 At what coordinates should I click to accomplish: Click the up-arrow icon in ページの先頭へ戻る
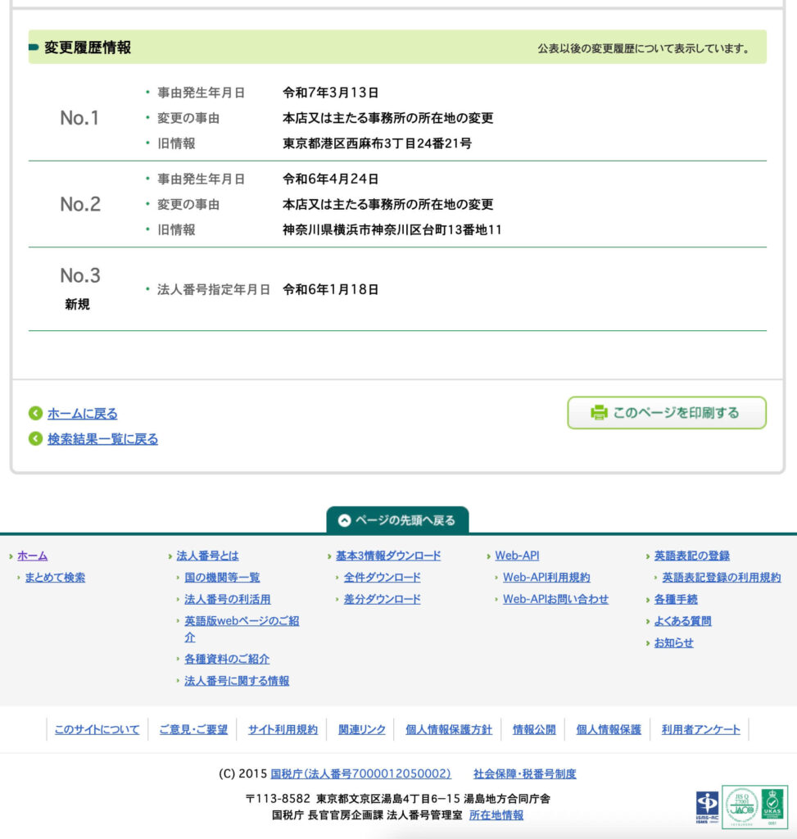[x=345, y=520]
